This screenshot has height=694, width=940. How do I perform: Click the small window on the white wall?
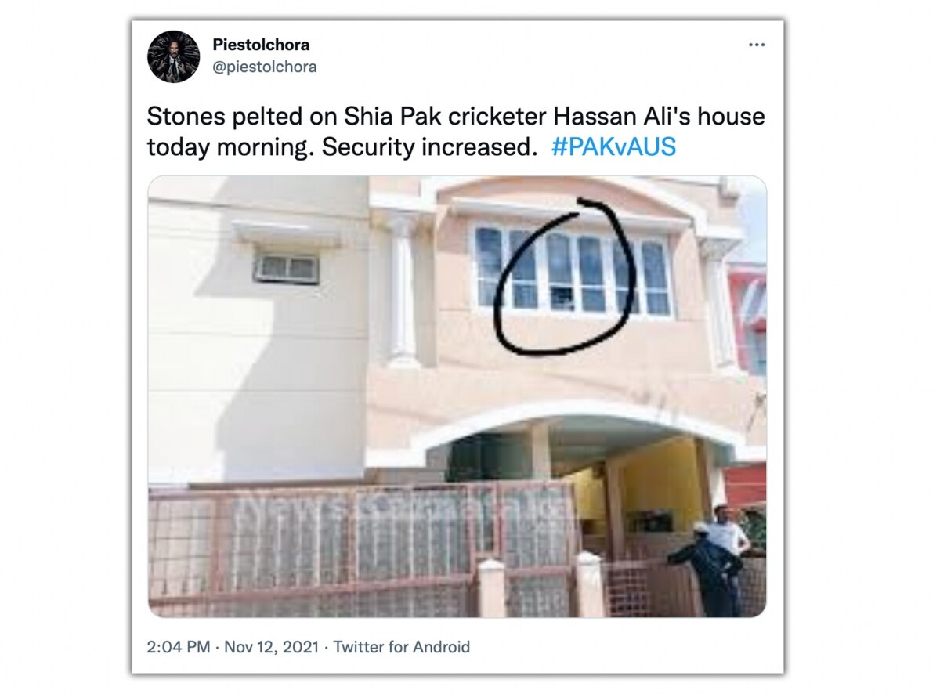pos(286,269)
